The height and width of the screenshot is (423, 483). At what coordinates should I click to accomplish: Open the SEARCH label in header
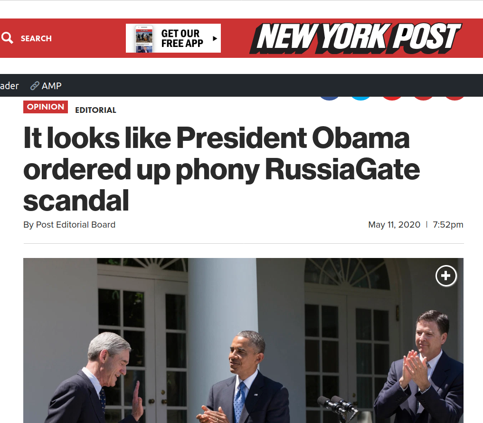click(x=36, y=38)
